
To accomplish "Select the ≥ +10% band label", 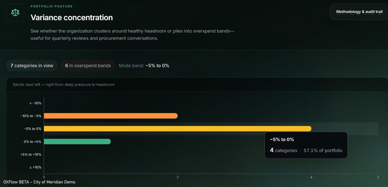I will [x=36, y=167].
